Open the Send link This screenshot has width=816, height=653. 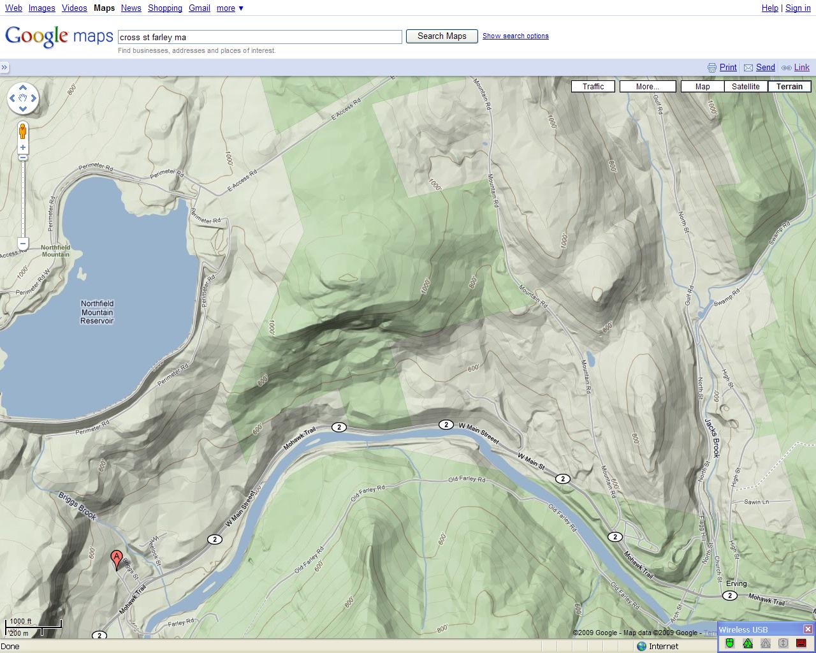click(x=766, y=68)
